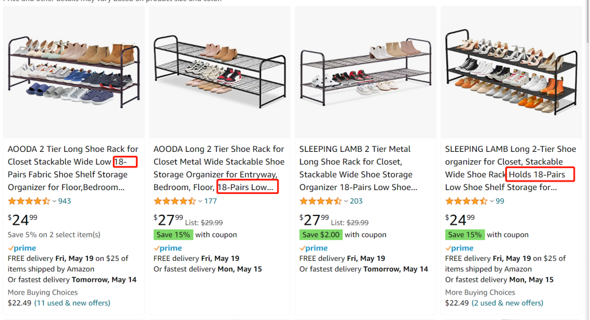Expand rating chevron next to 943 reviews

point(54,201)
